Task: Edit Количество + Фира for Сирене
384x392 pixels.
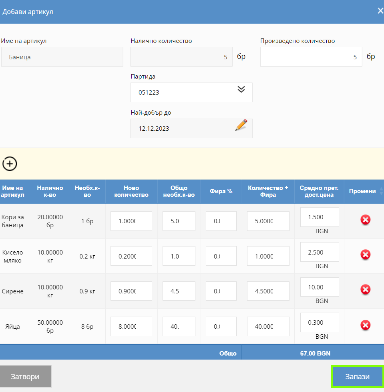Action: click(268, 291)
